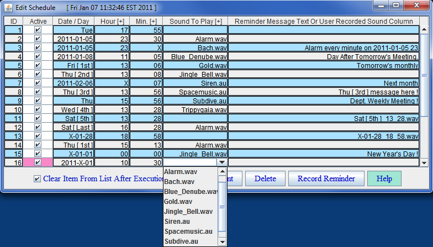Select Alarm.wav from the dropdown list
The width and height of the screenshot is (433, 247).
pyautogui.click(x=181, y=172)
